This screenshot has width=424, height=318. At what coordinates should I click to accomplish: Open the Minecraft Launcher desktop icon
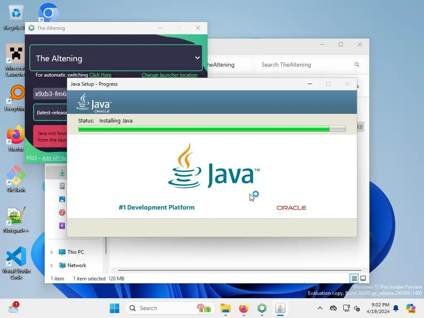point(15,60)
